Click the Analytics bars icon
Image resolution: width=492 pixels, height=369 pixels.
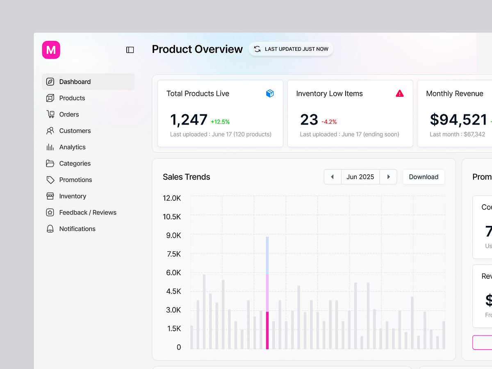coord(50,147)
